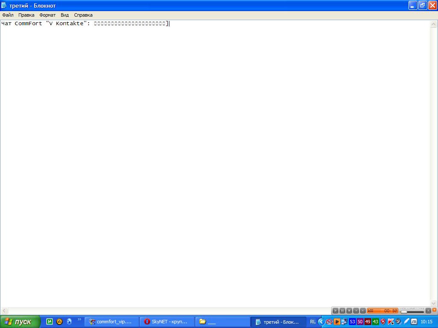This screenshot has height=328, width=438.
Task: Open the RL language indicator
Action: point(313,322)
